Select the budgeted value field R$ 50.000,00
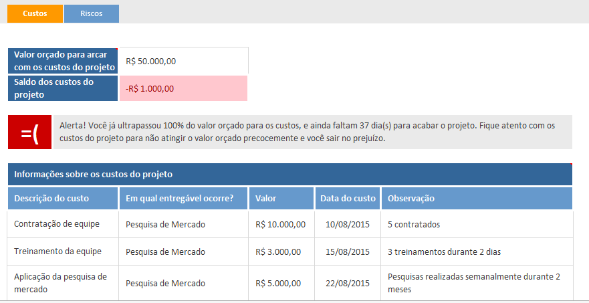 point(183,61)
